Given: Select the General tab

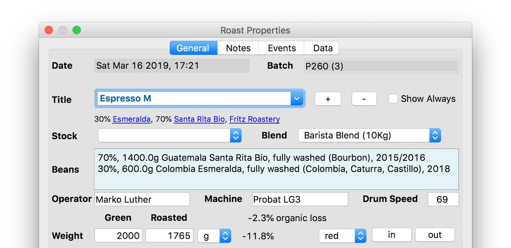Looking at the screenshot, I should (193, 48).
